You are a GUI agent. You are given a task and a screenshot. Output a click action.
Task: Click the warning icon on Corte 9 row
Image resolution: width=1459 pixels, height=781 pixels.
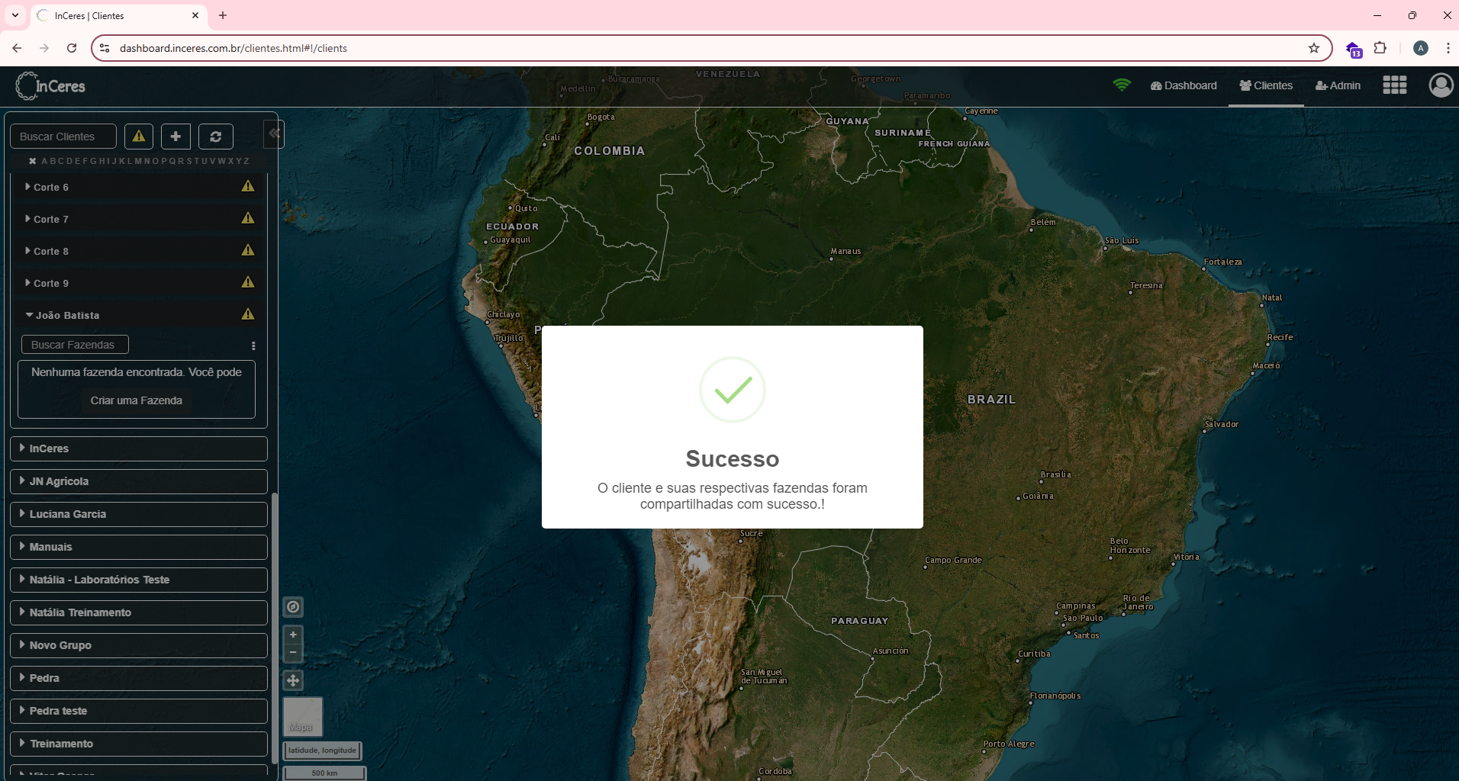pyautogui.click(x=248, y=282)
